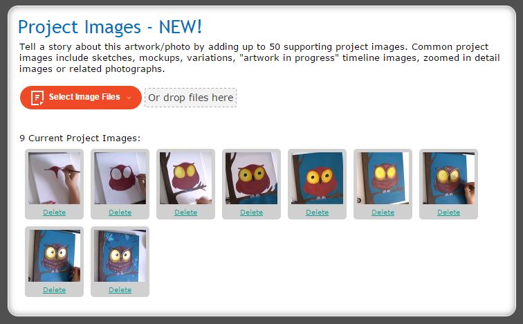Open first thumbnail showing hand painting beak
This screenshot has width=523, height=324.
point(55,178)
